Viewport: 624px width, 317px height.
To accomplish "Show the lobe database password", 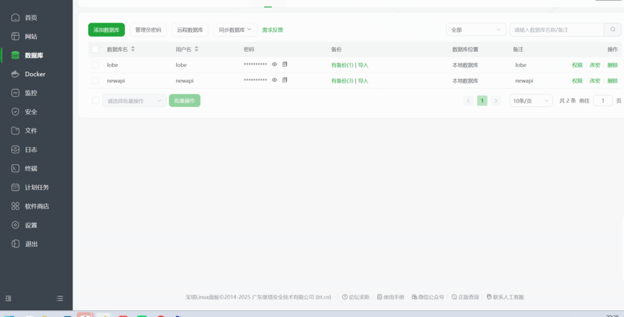I will coord(274,64).
